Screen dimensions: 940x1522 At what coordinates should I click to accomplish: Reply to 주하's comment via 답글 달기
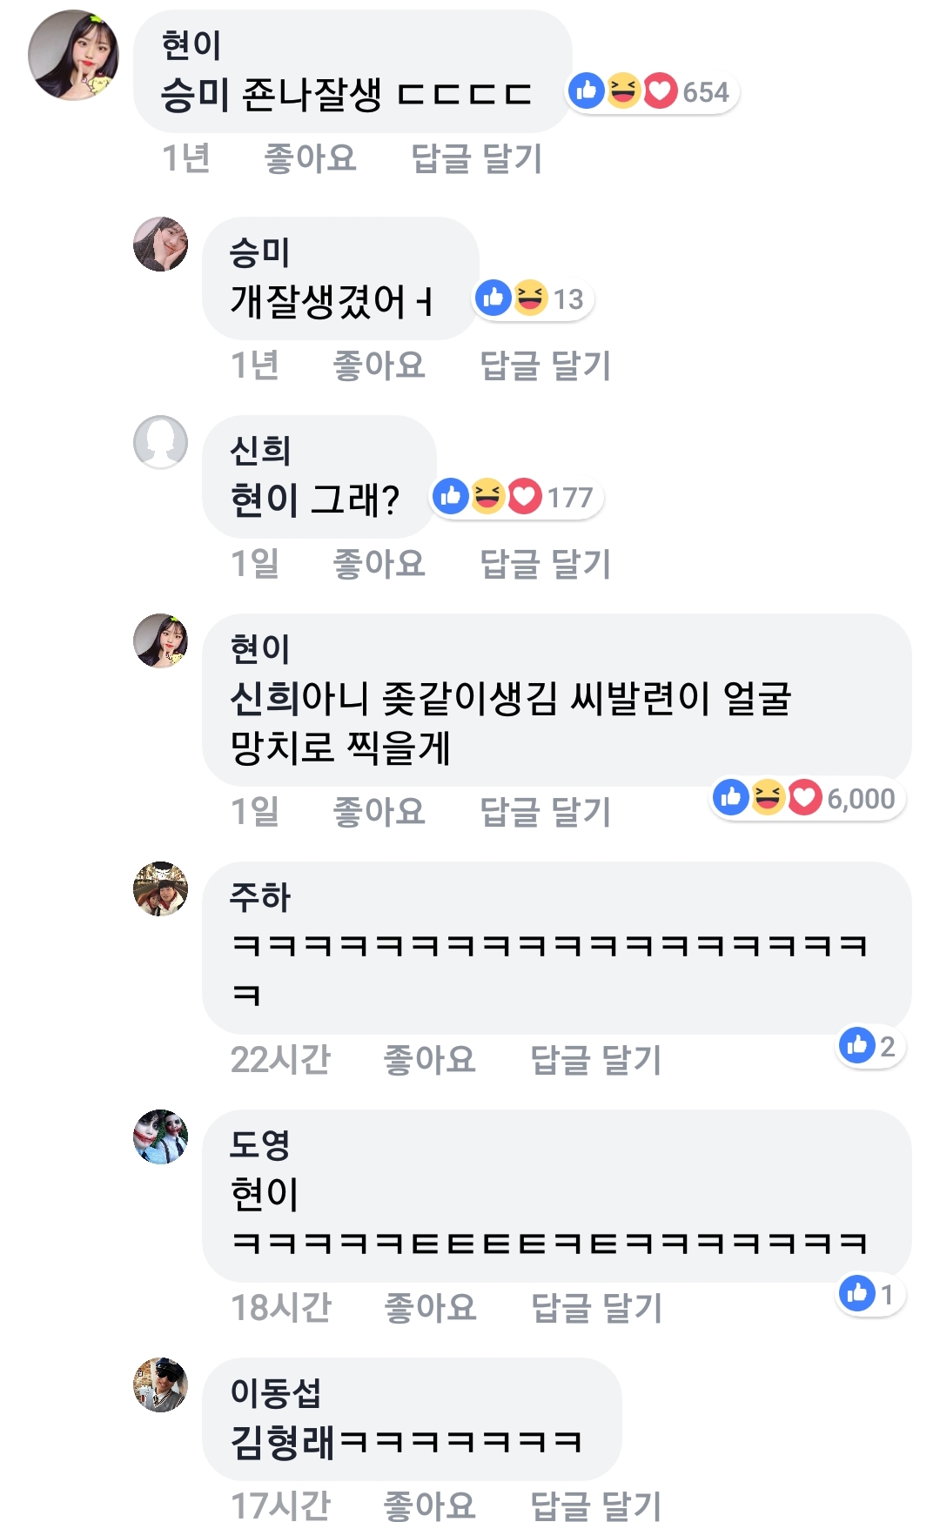pos(596,1060)
